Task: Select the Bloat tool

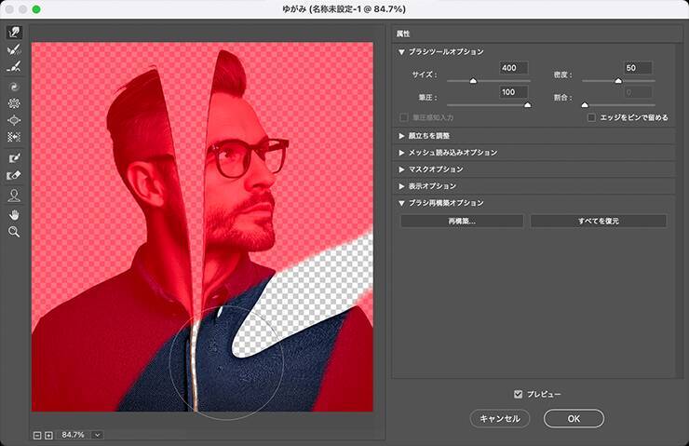Action: [14, 120]
